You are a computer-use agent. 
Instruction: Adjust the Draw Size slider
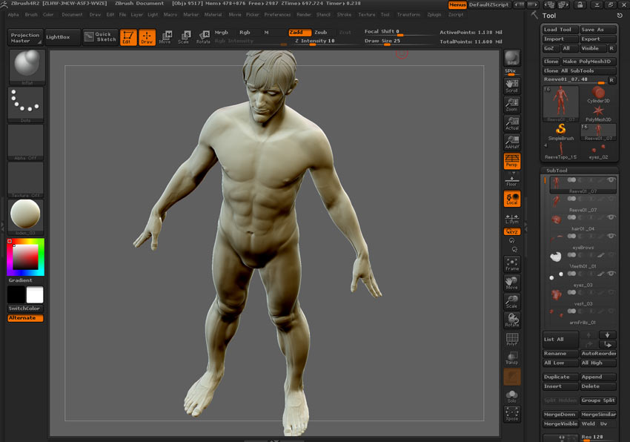click(x=397, y=42)
